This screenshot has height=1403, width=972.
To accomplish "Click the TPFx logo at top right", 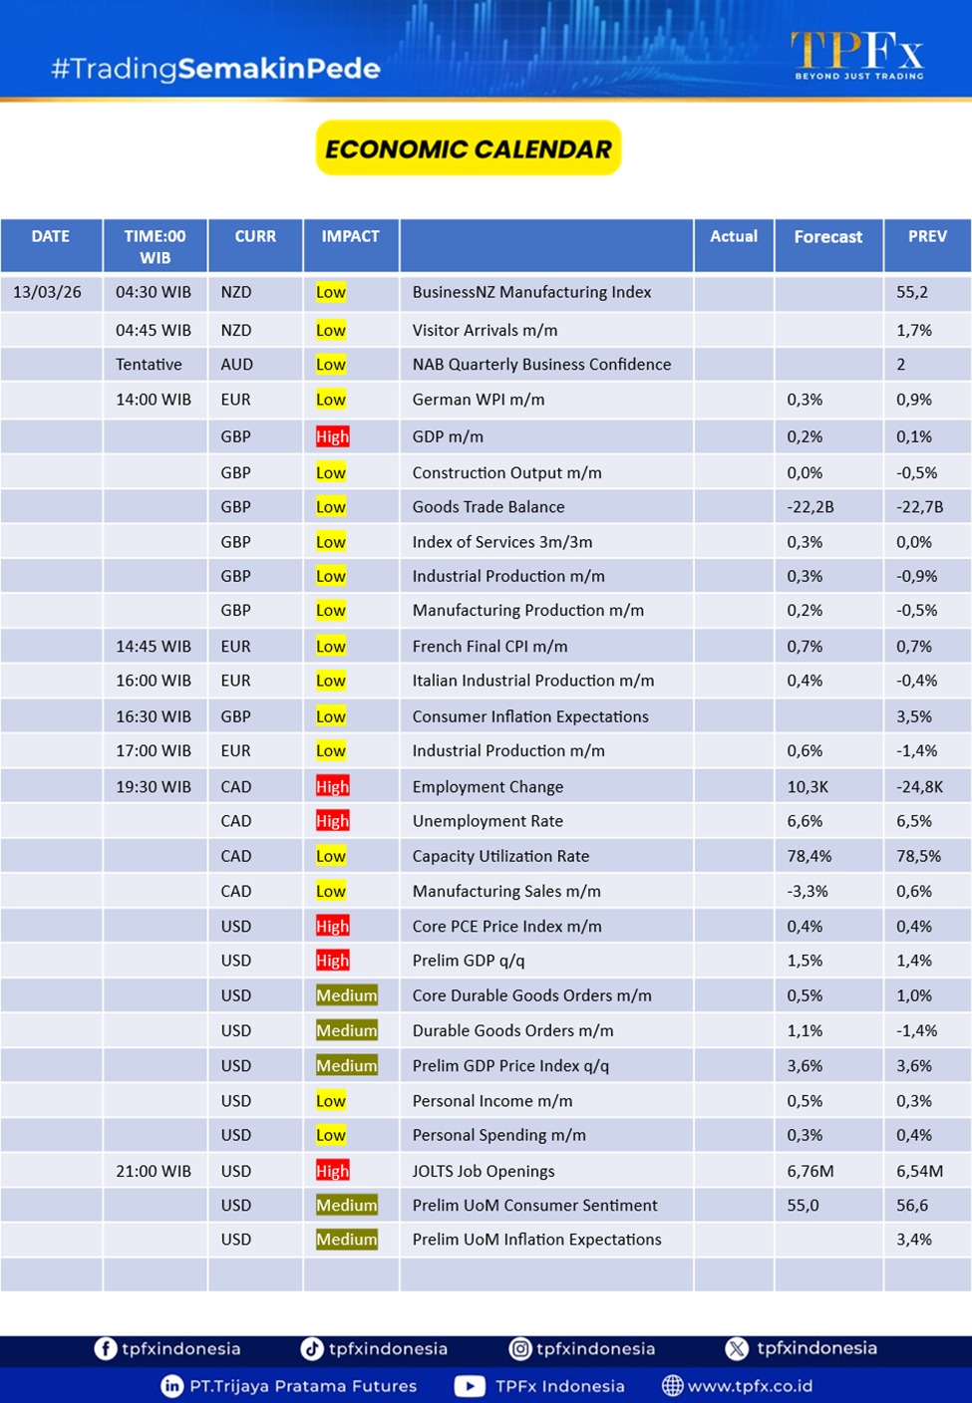I will pyautogui.click(x=857, y=55).
